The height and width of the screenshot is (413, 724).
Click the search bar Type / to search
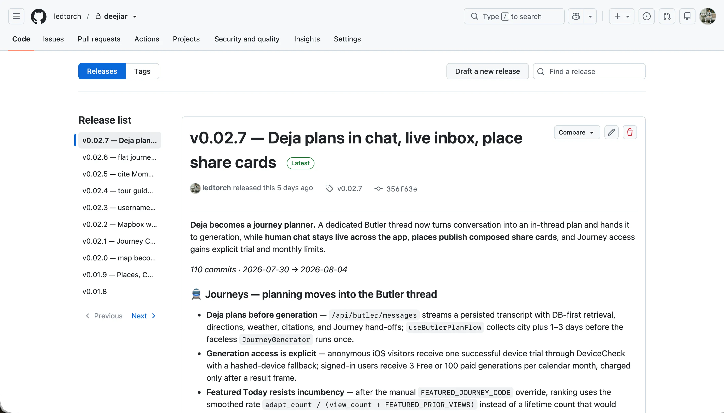[x=514, y=16]
